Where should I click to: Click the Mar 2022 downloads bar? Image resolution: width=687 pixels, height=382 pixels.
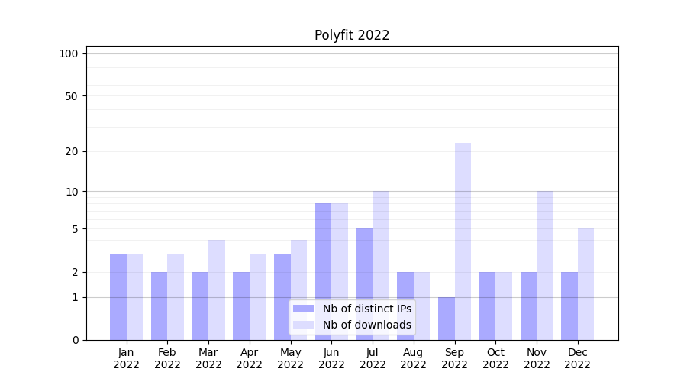[x=217, y=290]
